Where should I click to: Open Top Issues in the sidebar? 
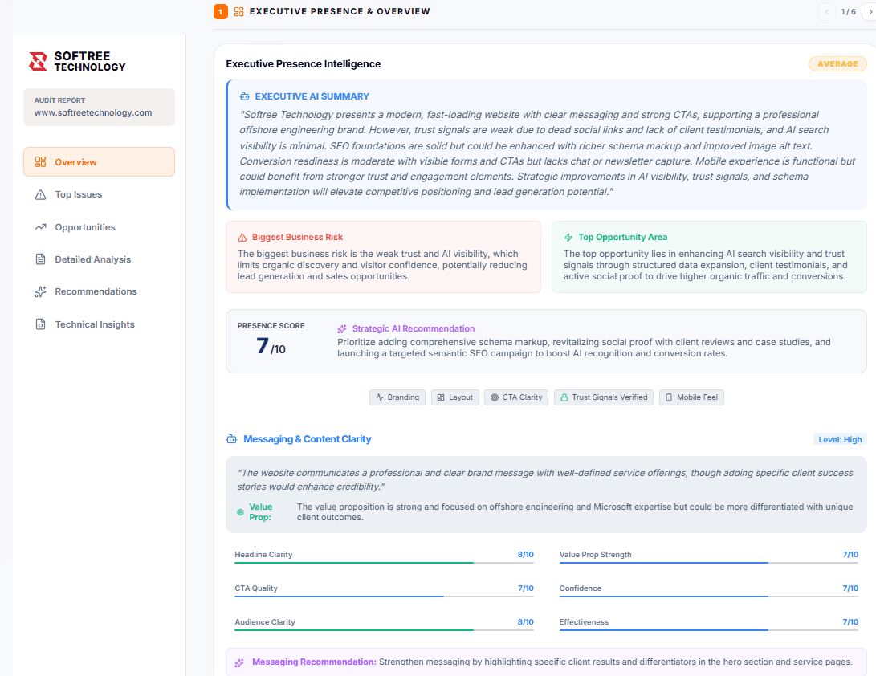tap(99, 194)
